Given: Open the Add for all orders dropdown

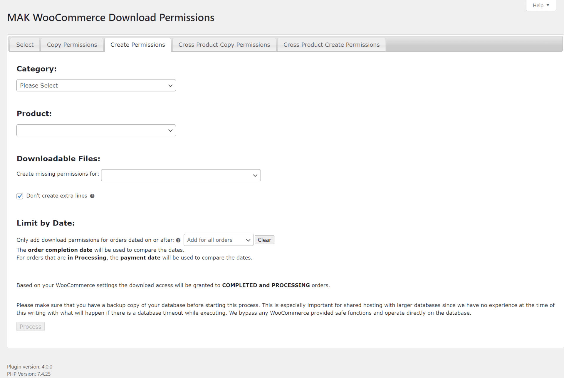Looking at the screenshot, I should [218, 240].
